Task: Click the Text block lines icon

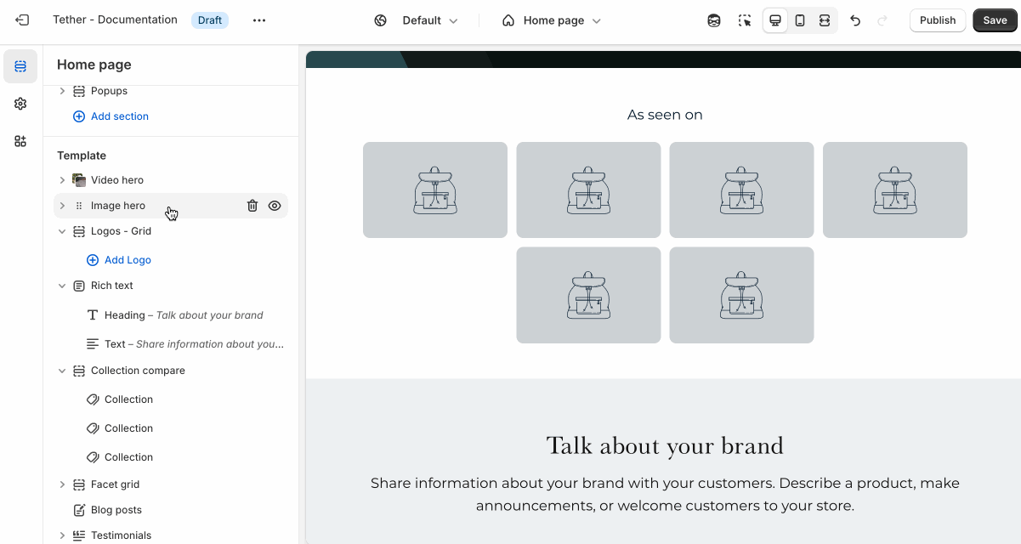Action: pos(93,343)
